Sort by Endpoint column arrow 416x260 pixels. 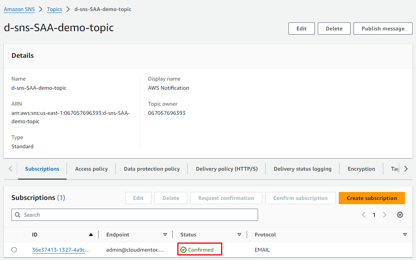pyautogui.click(x=165, y=235)
